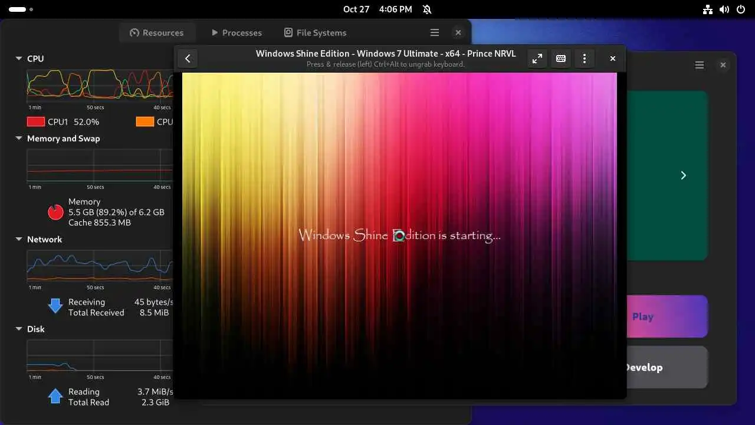
Task: Switch to the Resources tab
Action: coord(156,32)
